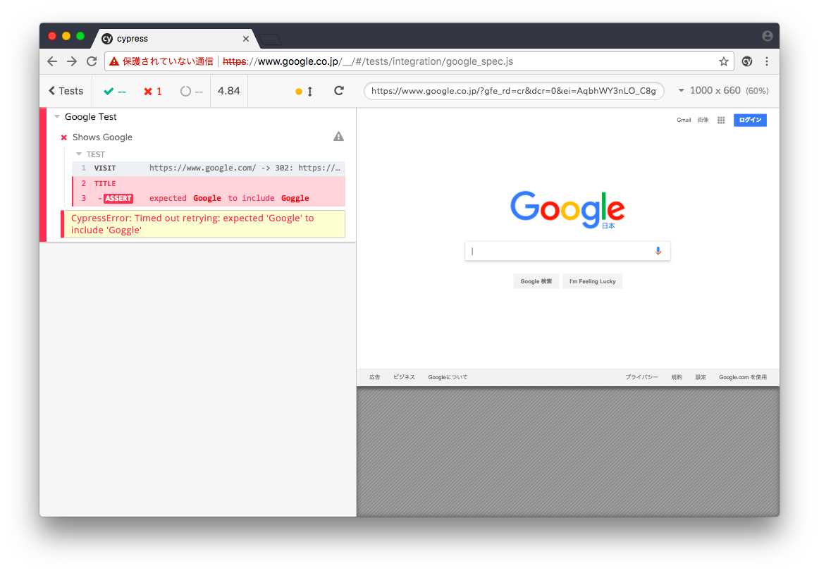
Task: Collapse the Google Test suite
Action: (x=86, y=117)
